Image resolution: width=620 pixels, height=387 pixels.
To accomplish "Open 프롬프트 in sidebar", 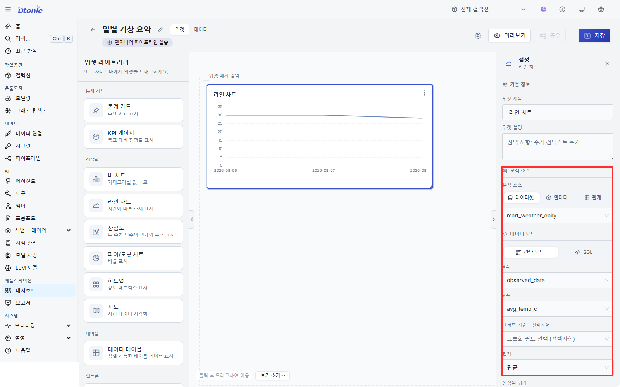I will click(38, 218).
